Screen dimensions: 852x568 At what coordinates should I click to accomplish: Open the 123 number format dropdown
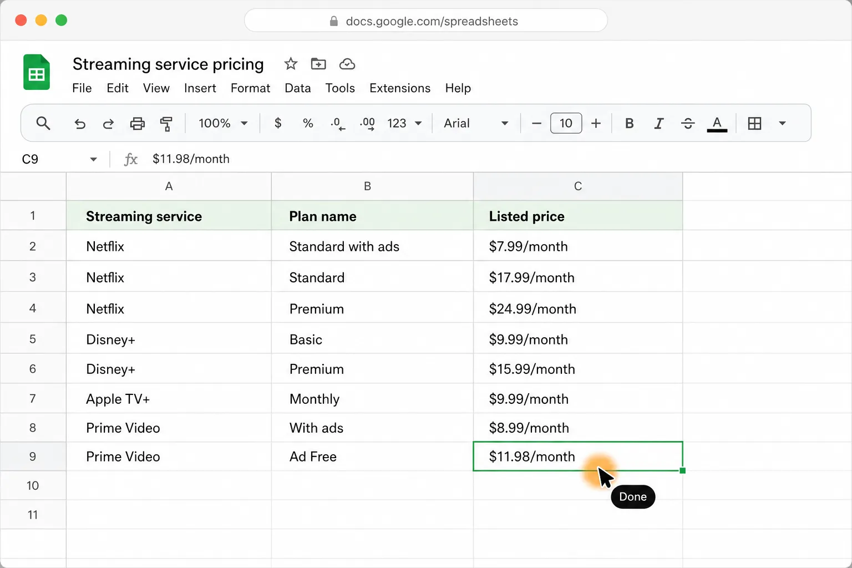coord(404,123)
